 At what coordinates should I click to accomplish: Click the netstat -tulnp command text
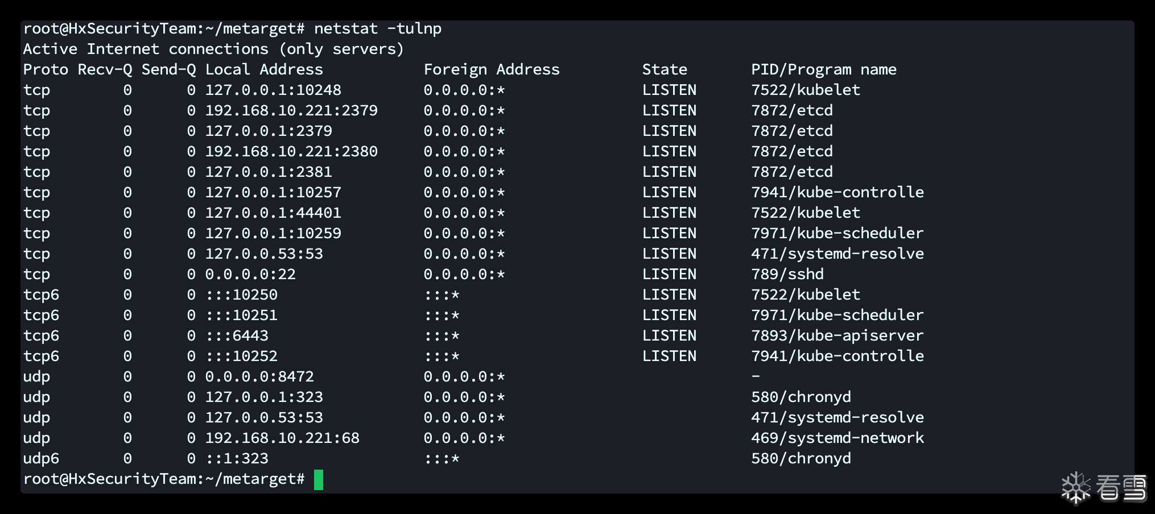pos(377,28)
